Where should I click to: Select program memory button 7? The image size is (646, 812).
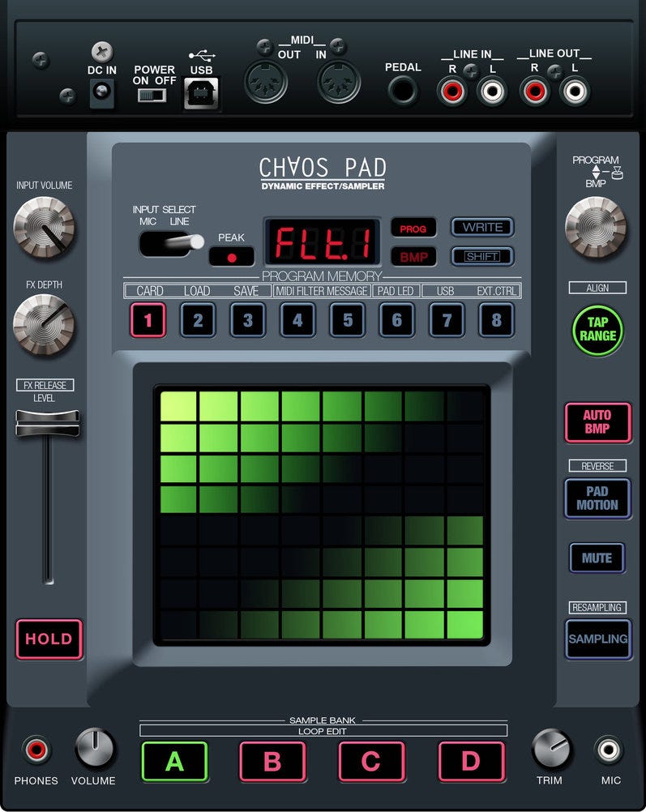pyautogui.click(x=447, y=320)
